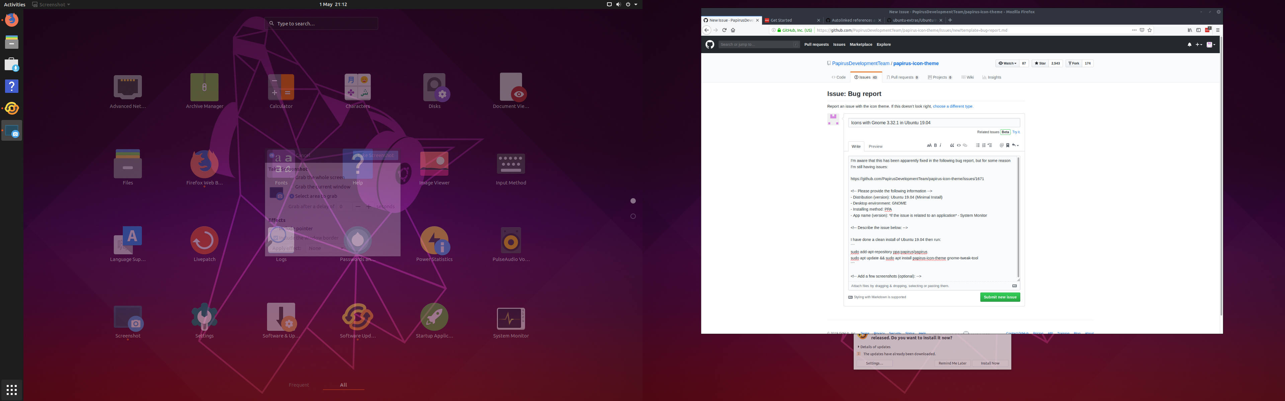This screenshot has height=401, width=1285.
Task: Open the saved replies bookmark icon
Action: 1008,145
